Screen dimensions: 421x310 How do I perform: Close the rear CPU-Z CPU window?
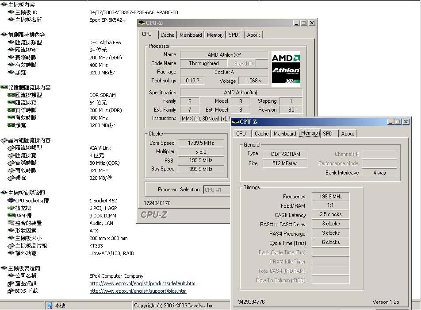click(312, 23)
